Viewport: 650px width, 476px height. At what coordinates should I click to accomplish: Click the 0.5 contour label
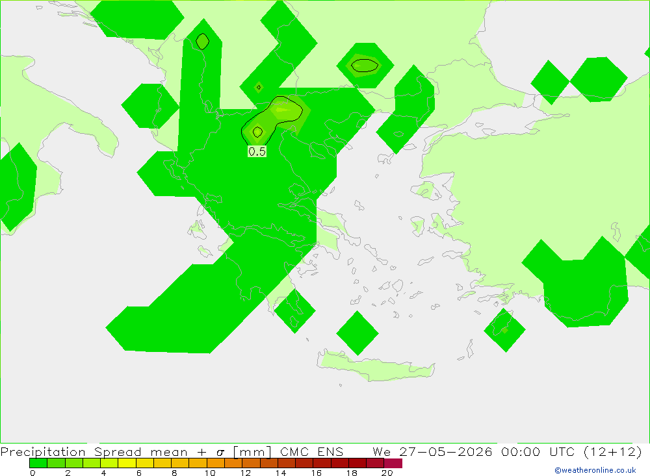click(257, 151)
